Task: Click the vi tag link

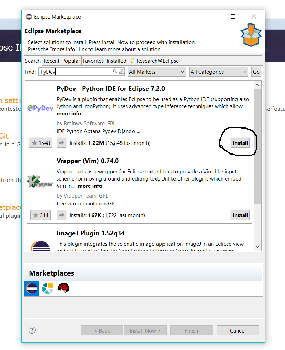Action: point(79,204)
